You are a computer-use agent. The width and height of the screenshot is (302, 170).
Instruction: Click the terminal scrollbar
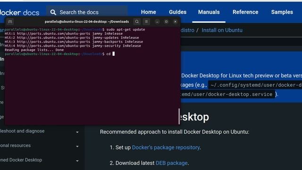pos(179,116)
